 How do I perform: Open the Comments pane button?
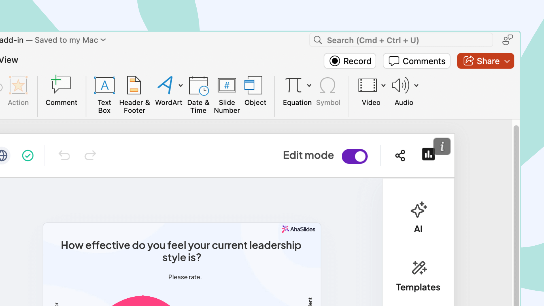[416, 61]
